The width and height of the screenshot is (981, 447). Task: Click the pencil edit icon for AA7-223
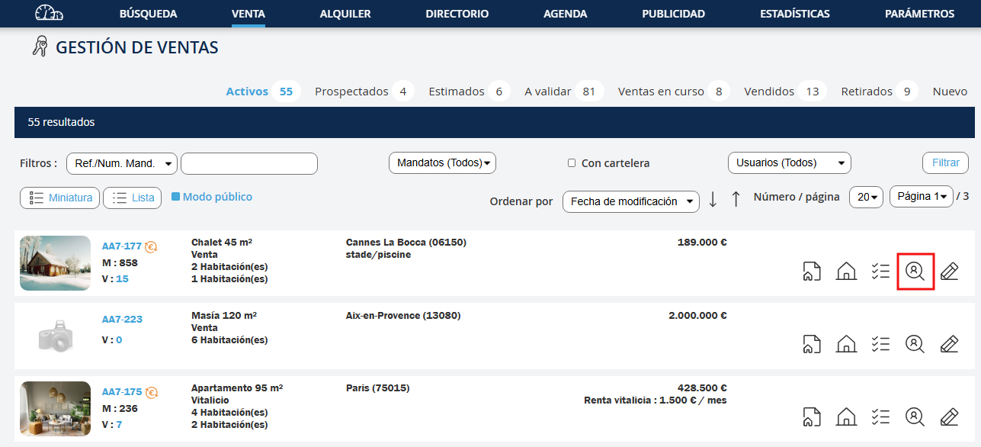949,343
